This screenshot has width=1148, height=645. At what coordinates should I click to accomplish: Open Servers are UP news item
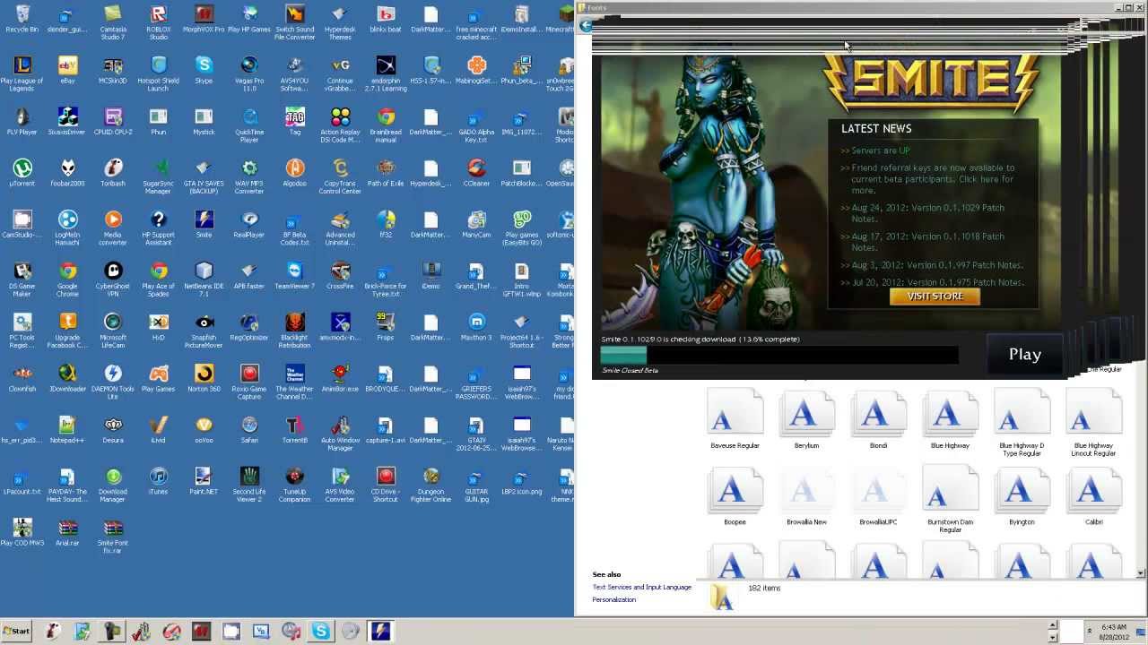click(x=881, y=150)
